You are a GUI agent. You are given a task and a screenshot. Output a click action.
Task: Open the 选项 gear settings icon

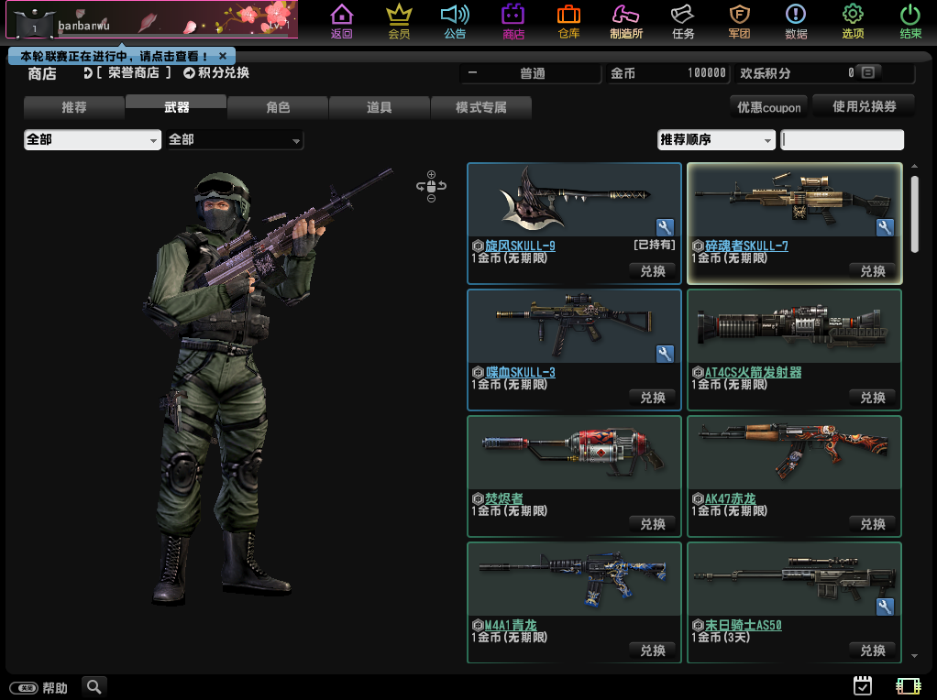pos(853,16)
